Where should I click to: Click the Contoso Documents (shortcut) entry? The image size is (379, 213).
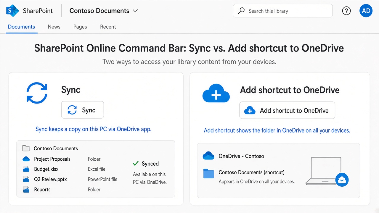pos(251,172)
